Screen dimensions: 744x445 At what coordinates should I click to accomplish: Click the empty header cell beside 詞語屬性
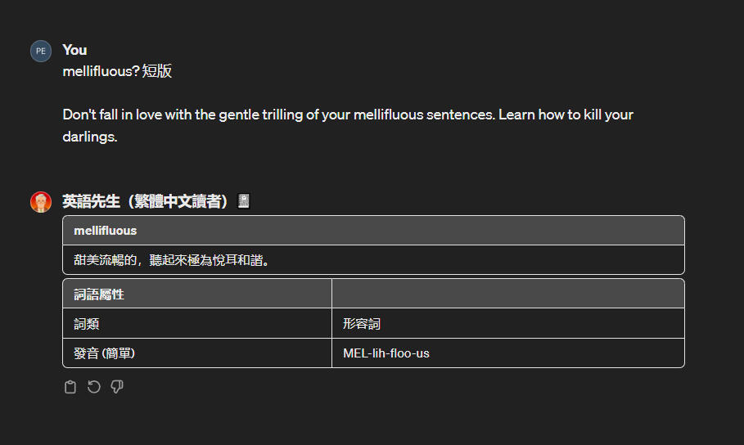507,294
